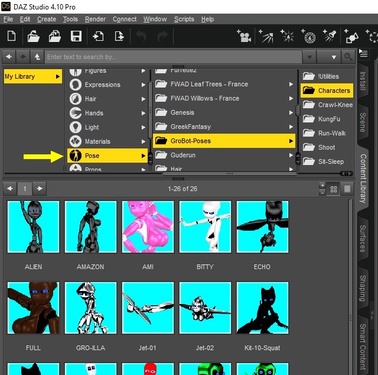The height and width of the screenshot is (375, 378).
Task: Create a new spotlight
Action: tap(330, 36)
